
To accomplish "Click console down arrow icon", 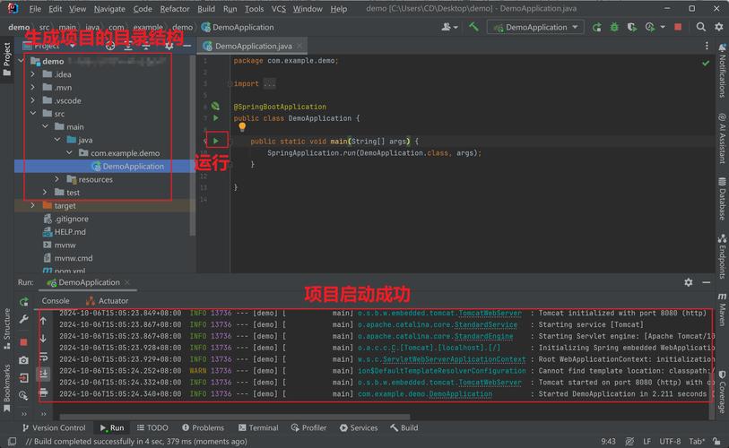I will coord(43,339).
